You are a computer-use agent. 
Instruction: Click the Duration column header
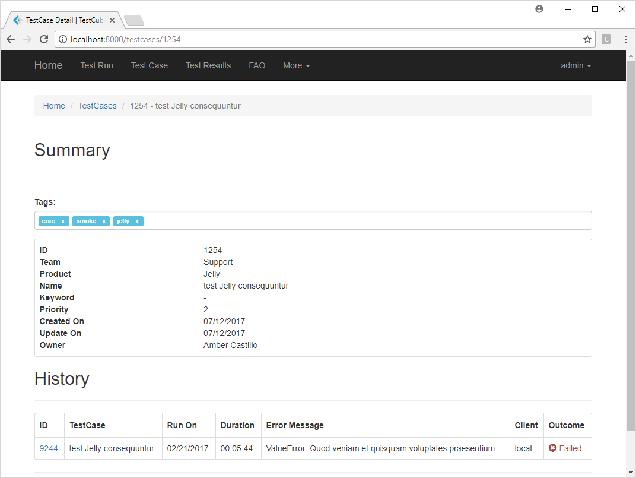click(x=237, y=425)
